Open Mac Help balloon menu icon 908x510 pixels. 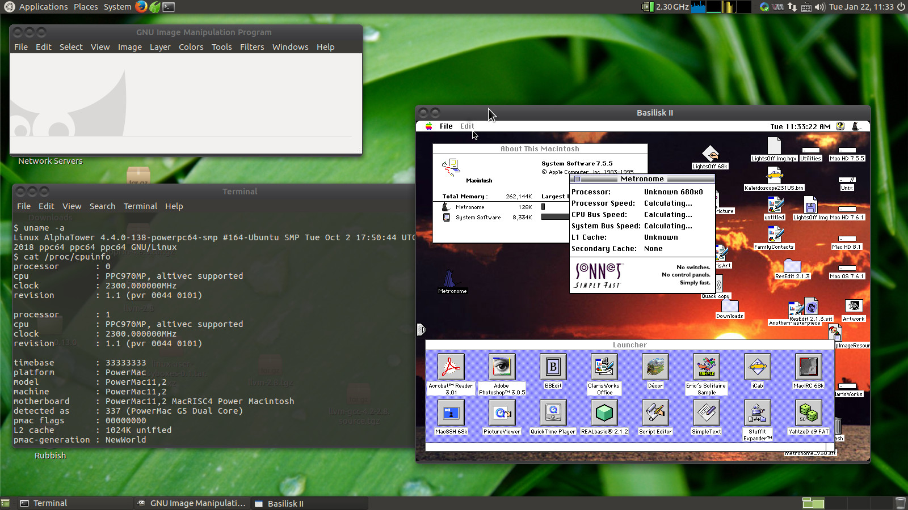(x=840, y=126)
